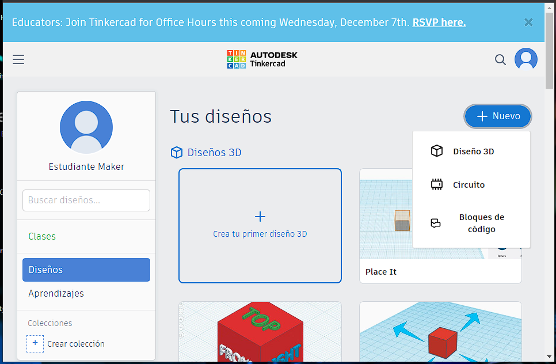
Task: Follow the RSVP here link
Action: coord(439,22)
